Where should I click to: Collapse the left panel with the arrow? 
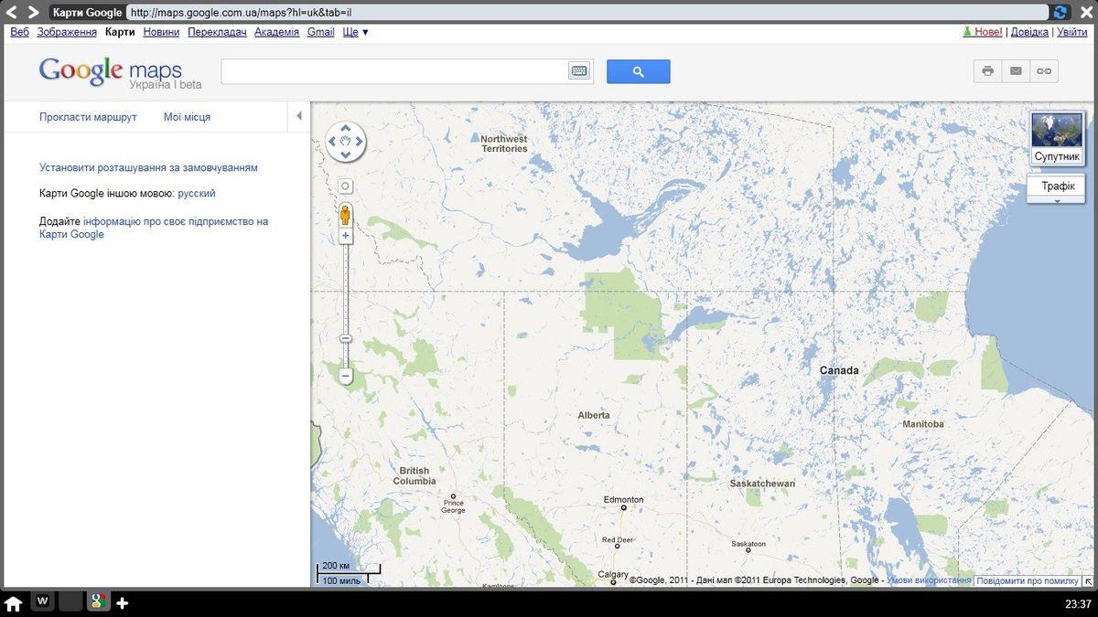[x=299, y=116]
